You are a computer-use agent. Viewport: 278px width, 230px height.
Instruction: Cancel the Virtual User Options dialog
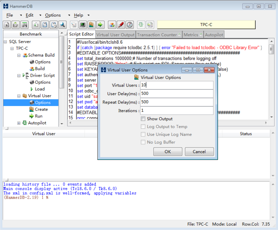point(199,152)
